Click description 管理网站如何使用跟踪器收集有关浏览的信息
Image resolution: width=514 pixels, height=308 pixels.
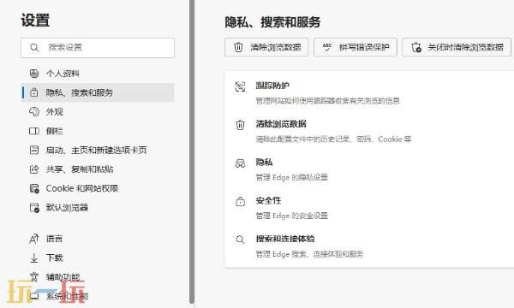click(x=328, y=101)
